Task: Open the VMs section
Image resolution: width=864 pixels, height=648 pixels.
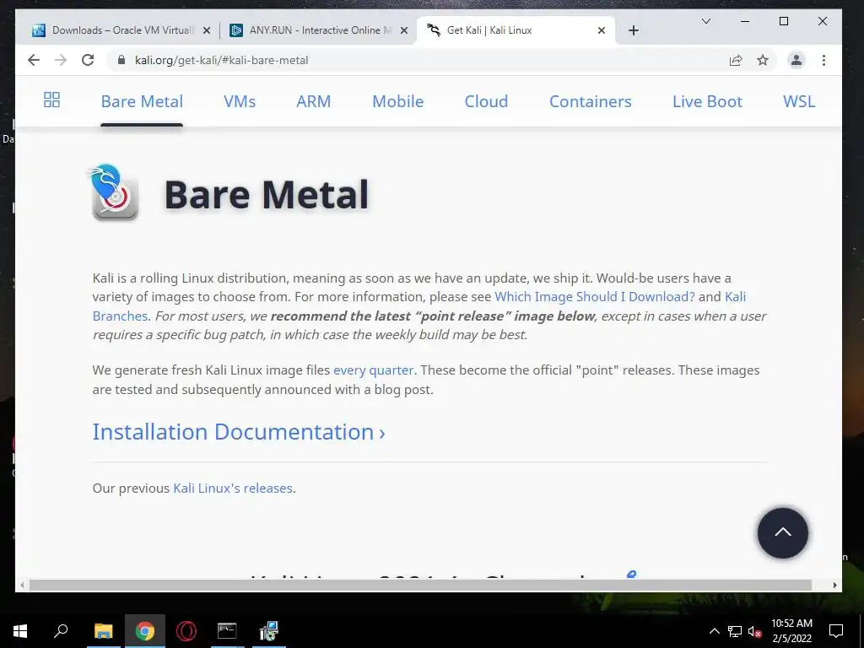Action: click(x=240, y=101)
